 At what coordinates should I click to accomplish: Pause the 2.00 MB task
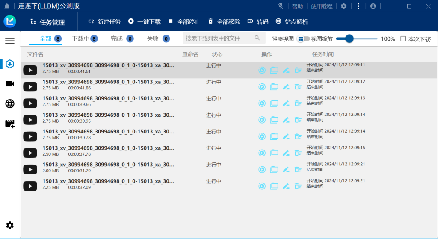click(x=262, y=169)
